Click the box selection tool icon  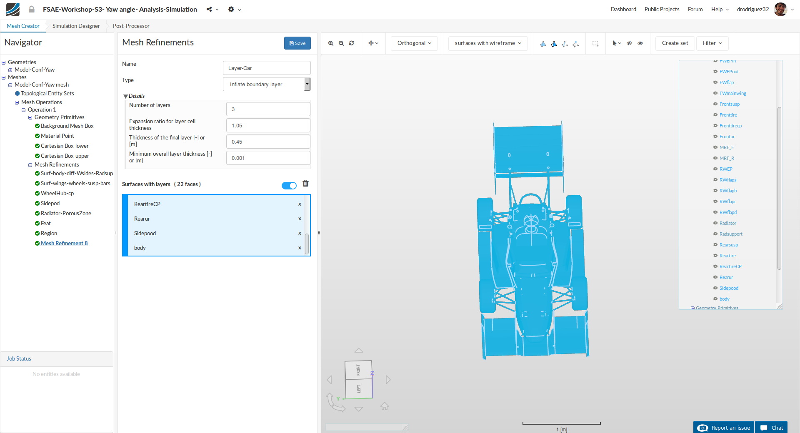[x=595, y=43]
